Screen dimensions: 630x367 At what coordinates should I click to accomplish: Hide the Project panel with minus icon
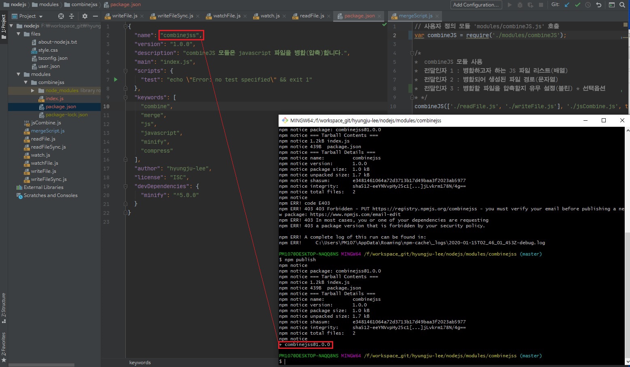click(95, 16)
